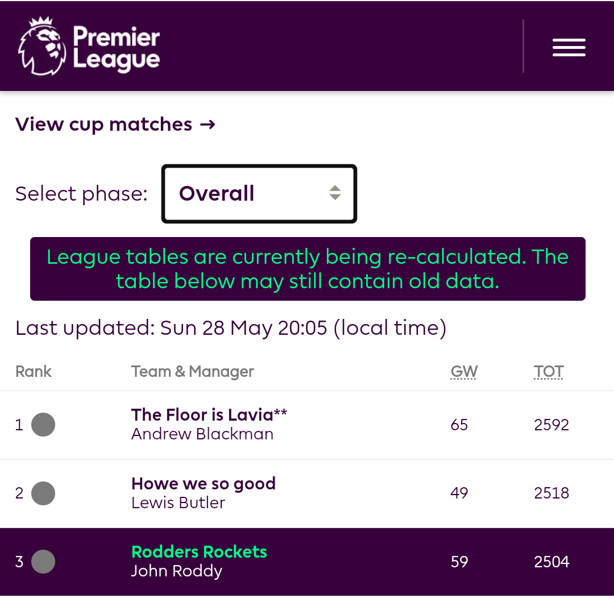
Task: Click the TOT column header
Action: pyautogui.click(x=549, y=371)
